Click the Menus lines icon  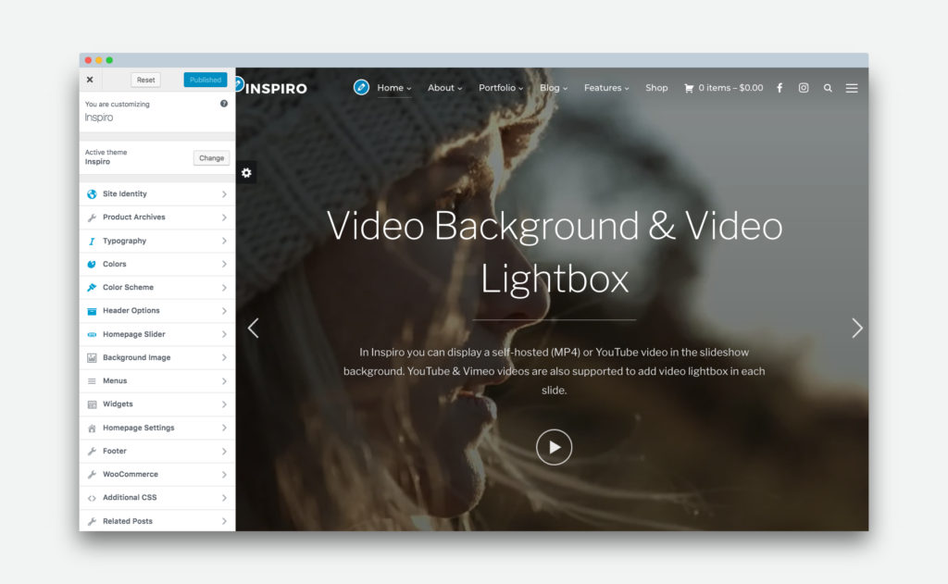click(92, 381)
